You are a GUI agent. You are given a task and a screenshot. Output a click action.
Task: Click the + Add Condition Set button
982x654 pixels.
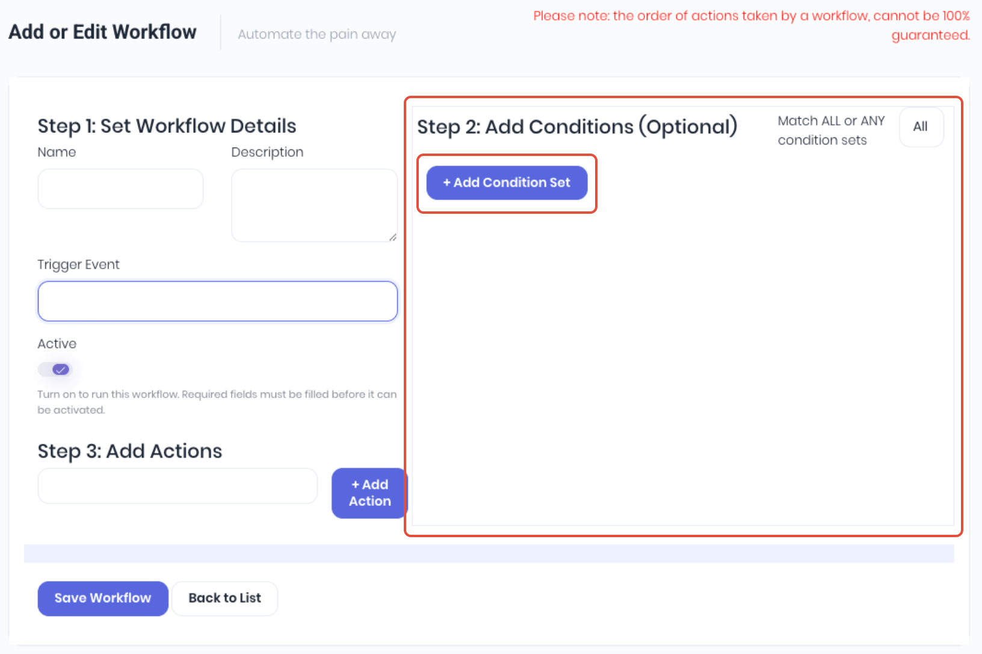[x=507, y=182]
